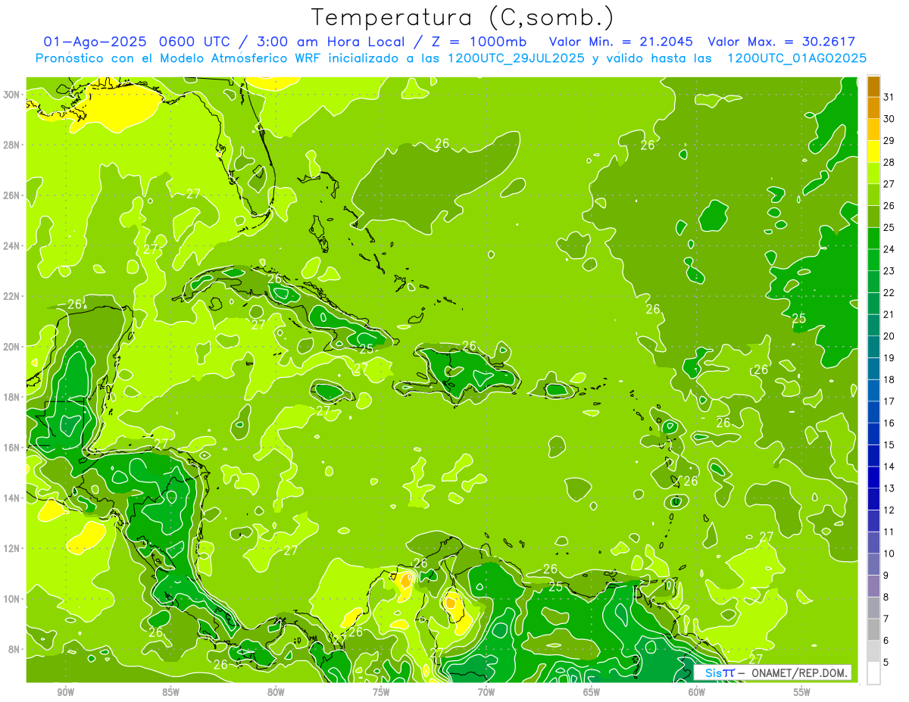Viewport: 909px width, 702px height.
Task: Click the 80W longitude axis label
Action: (x=276, y=692)
